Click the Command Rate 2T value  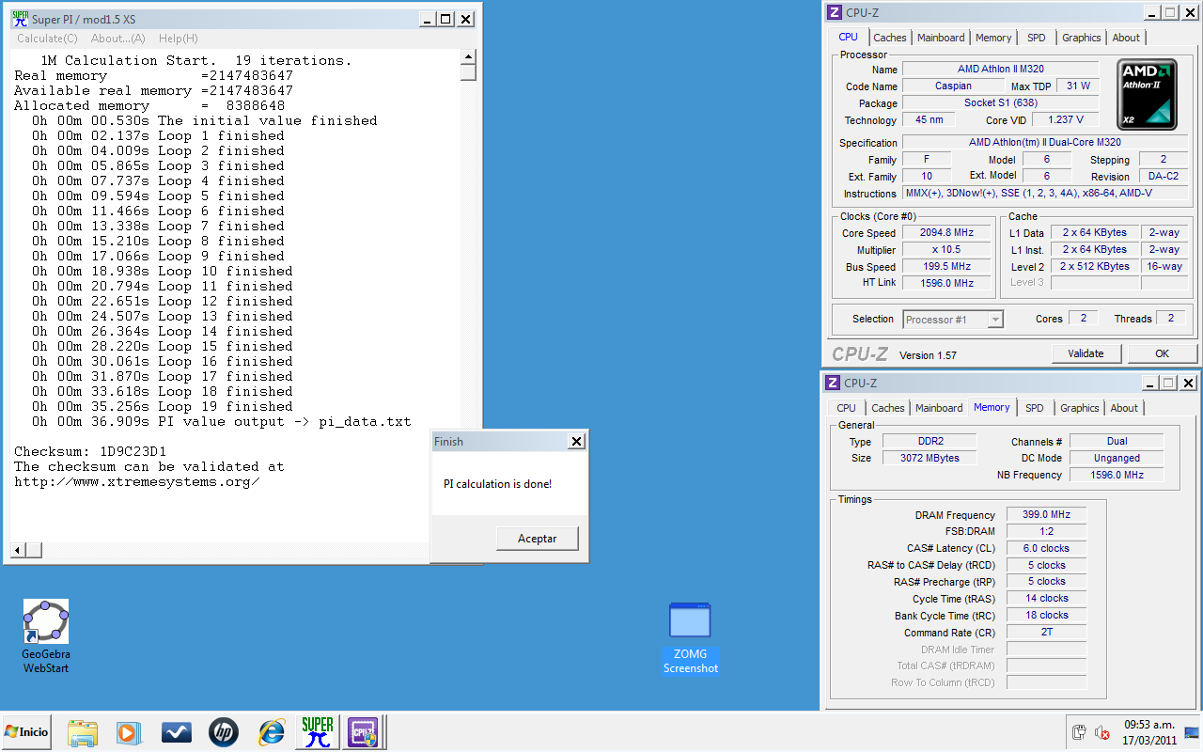1046,633
